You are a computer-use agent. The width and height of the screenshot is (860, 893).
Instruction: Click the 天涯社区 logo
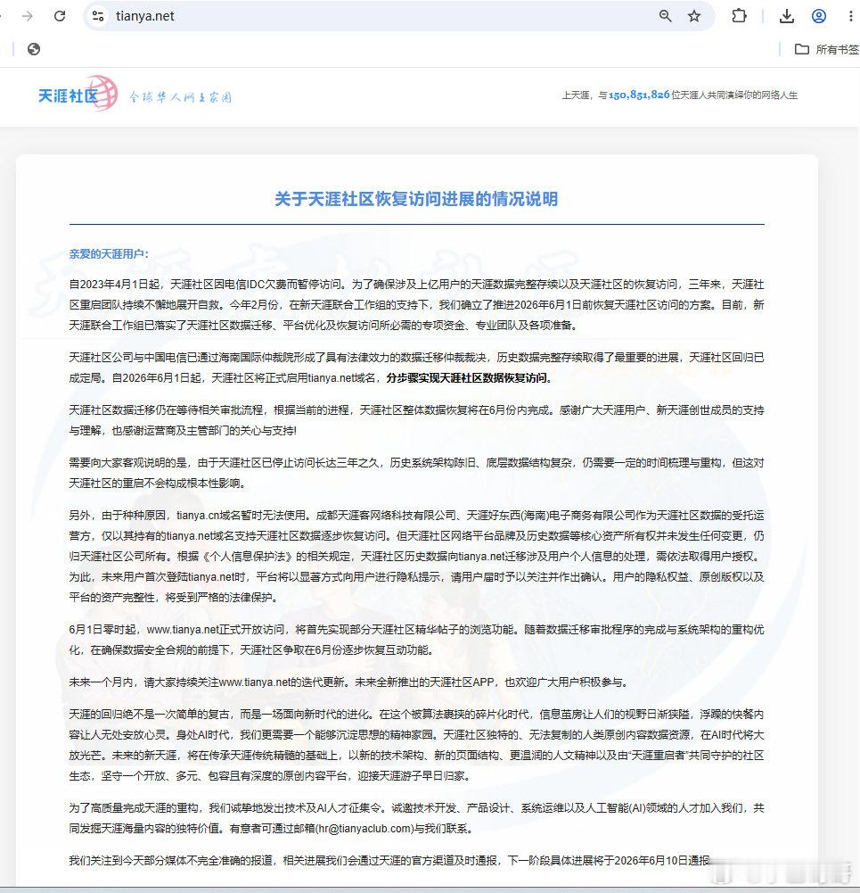(x=78, y=94)
